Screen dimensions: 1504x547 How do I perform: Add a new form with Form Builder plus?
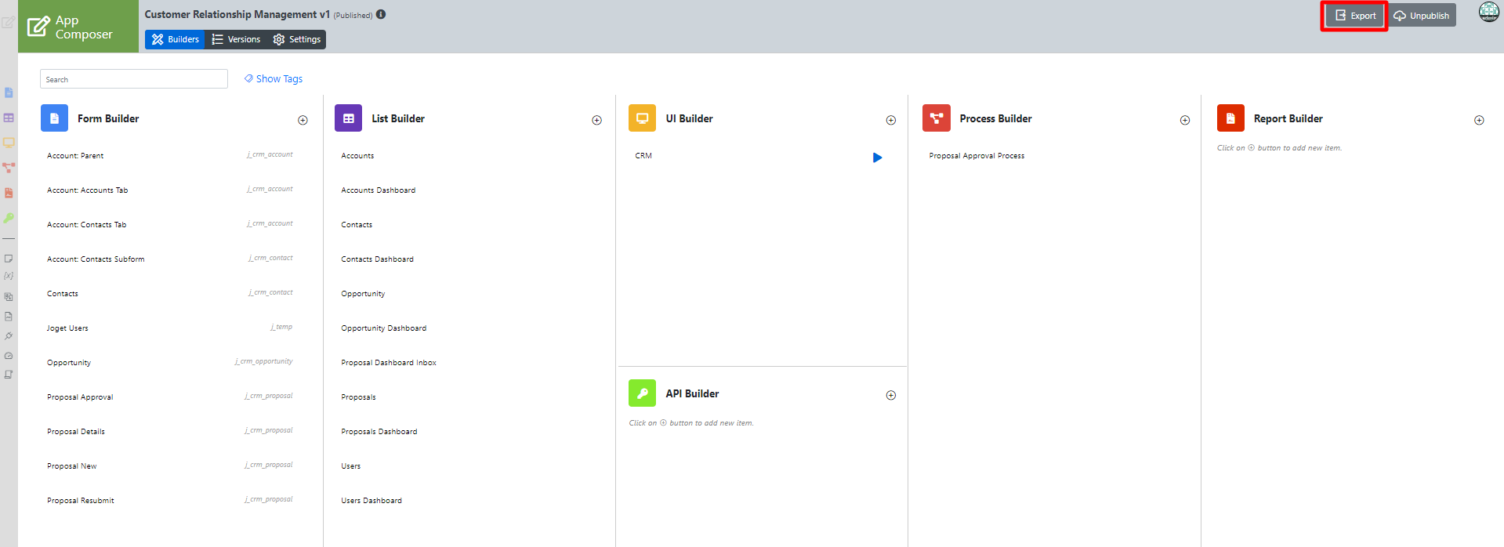[303, 120]
